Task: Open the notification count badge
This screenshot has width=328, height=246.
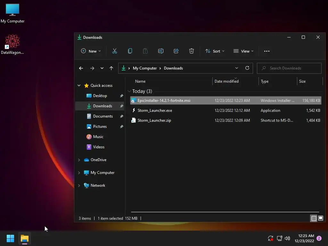Action: pos(319,238)
